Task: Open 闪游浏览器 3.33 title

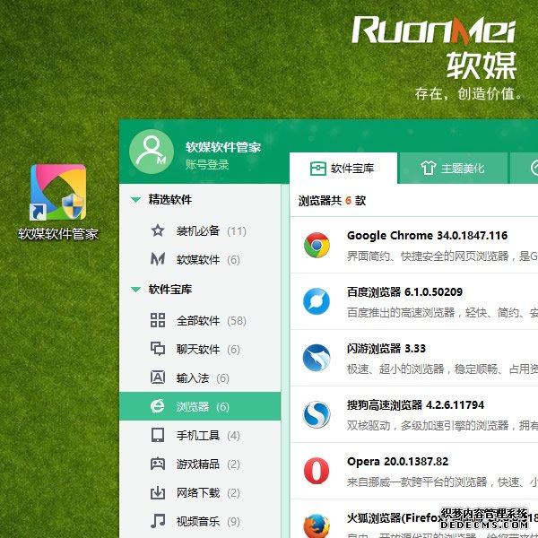Action: pos(386,349)
